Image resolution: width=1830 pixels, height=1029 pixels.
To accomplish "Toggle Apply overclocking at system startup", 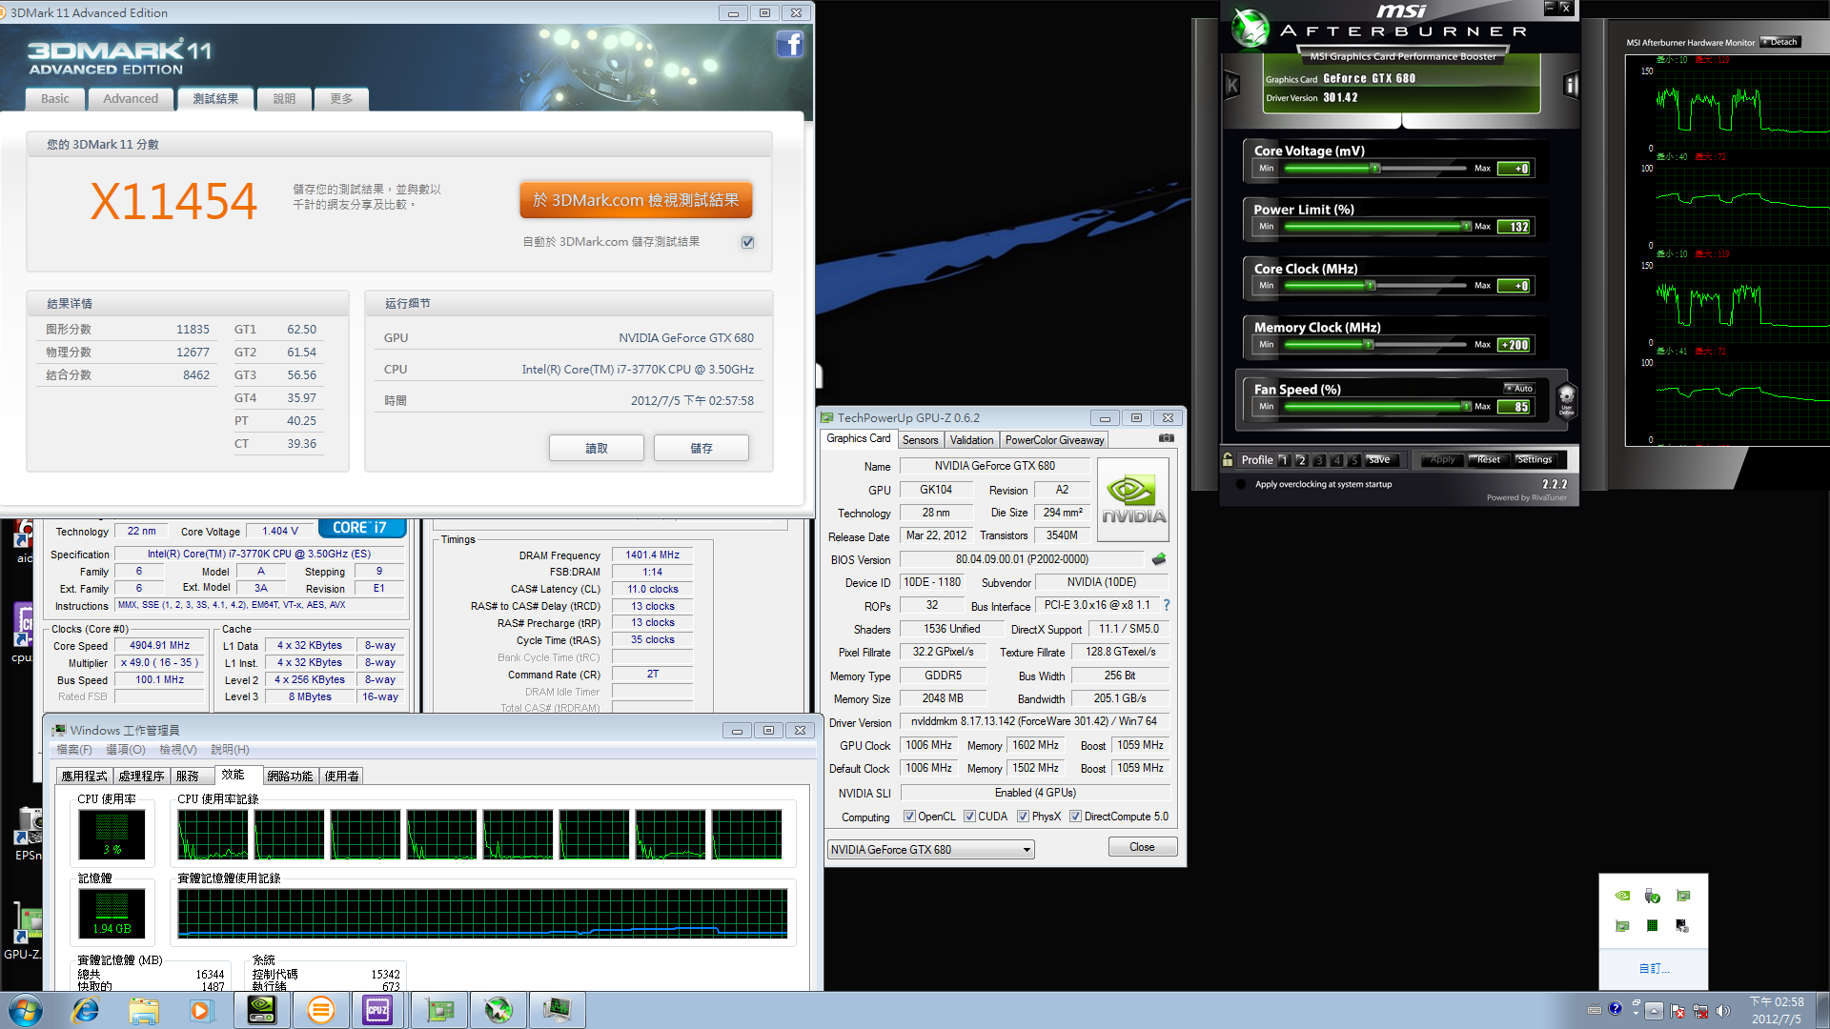I will tap(1241, 484).
